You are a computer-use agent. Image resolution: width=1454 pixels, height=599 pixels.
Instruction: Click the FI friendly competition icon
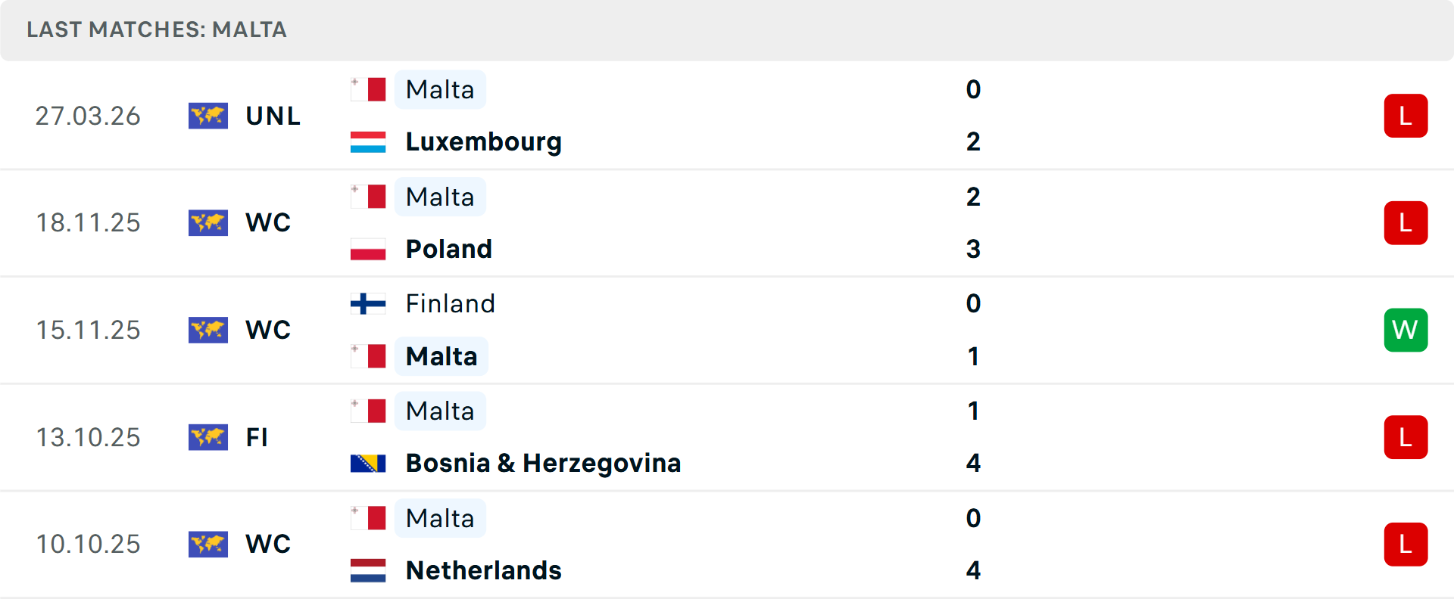(x=208, y=437)
